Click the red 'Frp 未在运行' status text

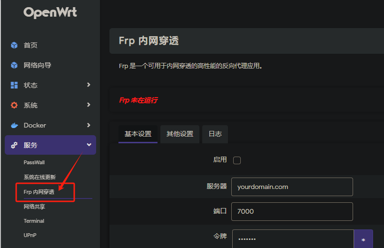coord(138,100)
